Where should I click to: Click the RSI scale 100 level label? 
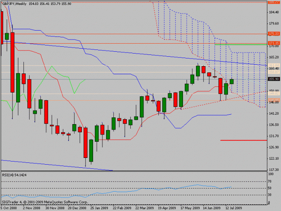coord(271,174)
